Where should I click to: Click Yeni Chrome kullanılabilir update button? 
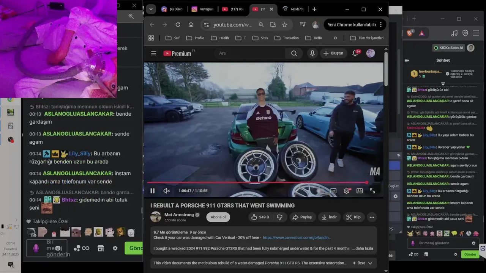click(x=355, y=25)
